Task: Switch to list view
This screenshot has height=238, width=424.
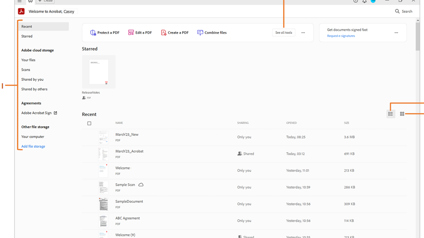Action: click(x=391, y=114)
